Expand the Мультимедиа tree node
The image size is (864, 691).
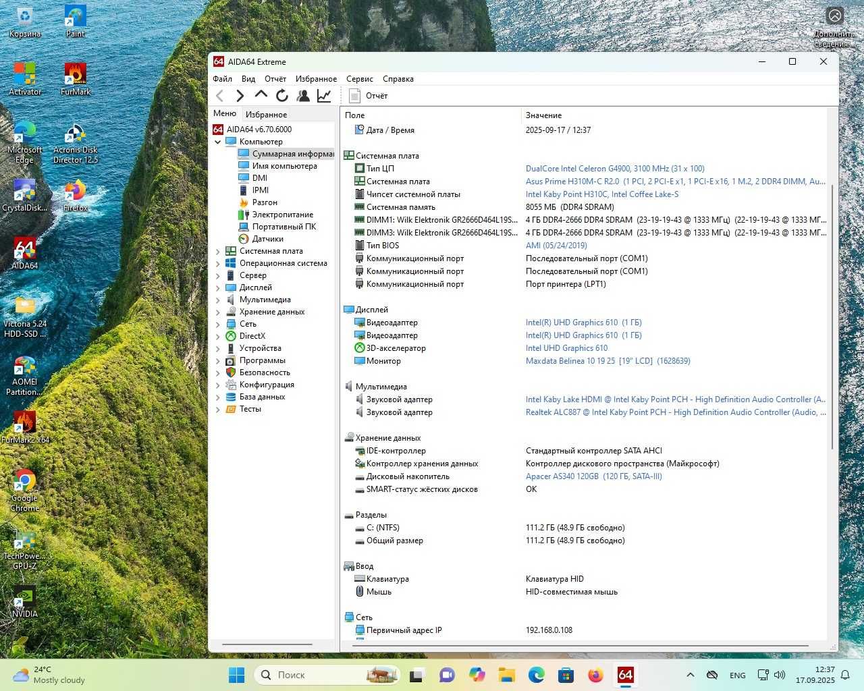coord(218,300)
